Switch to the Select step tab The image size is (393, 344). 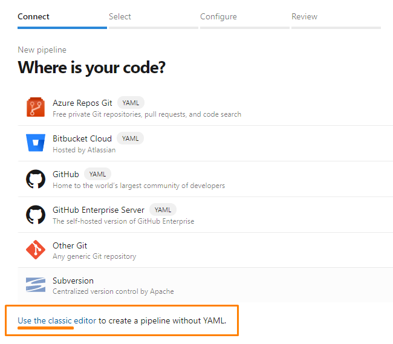coord(120,16)
